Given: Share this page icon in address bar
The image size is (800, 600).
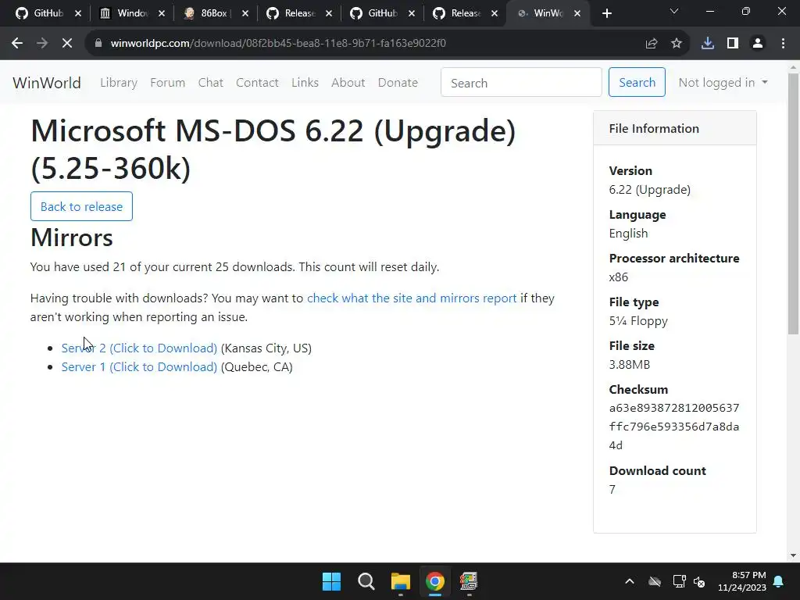Looking at the screenshot, I should 652,44.
